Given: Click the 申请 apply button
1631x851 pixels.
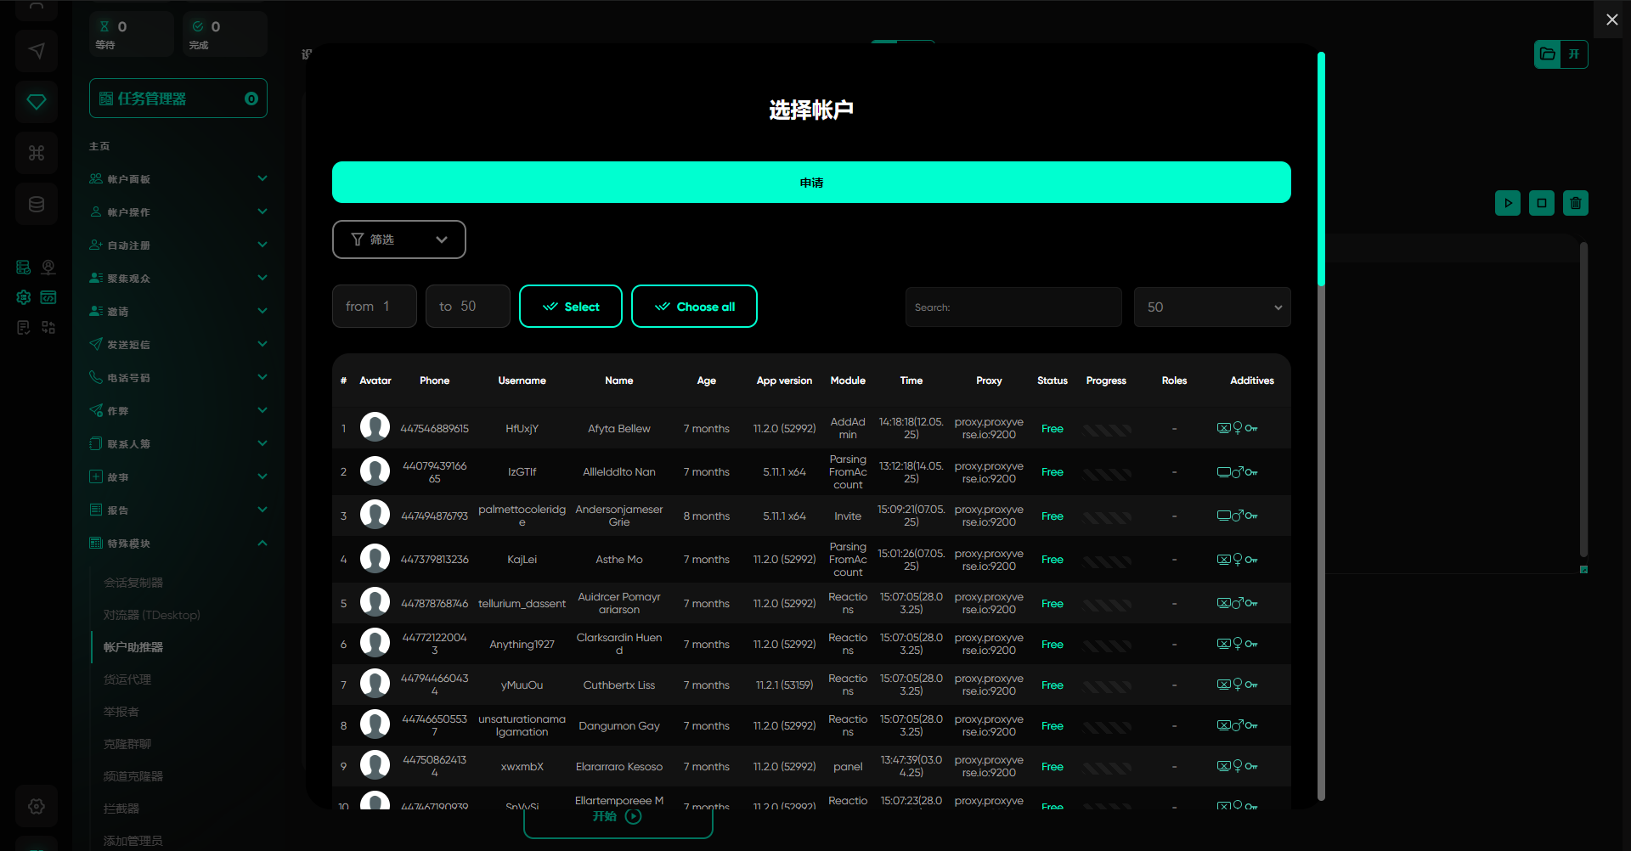Looking at the screenshot, I should tap(810, 183).
